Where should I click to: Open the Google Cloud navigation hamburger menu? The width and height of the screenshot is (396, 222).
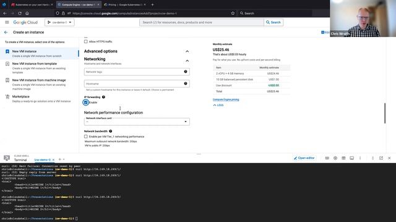pyautogui.click(x=7, y=22)
